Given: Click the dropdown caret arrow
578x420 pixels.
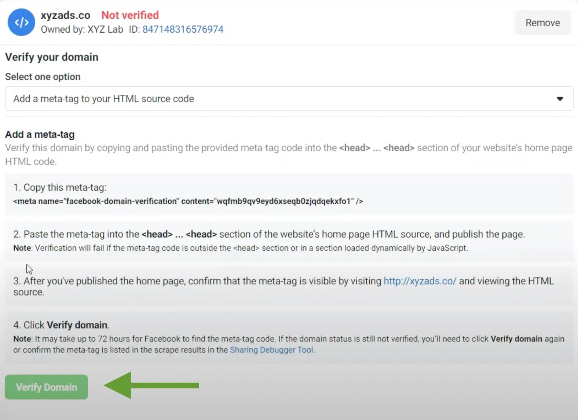Looking at the screenshot, I should point(560,99).
